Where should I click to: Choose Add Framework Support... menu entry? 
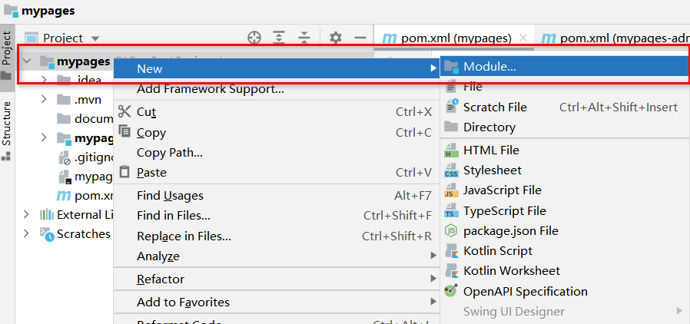tap(210, 89)
